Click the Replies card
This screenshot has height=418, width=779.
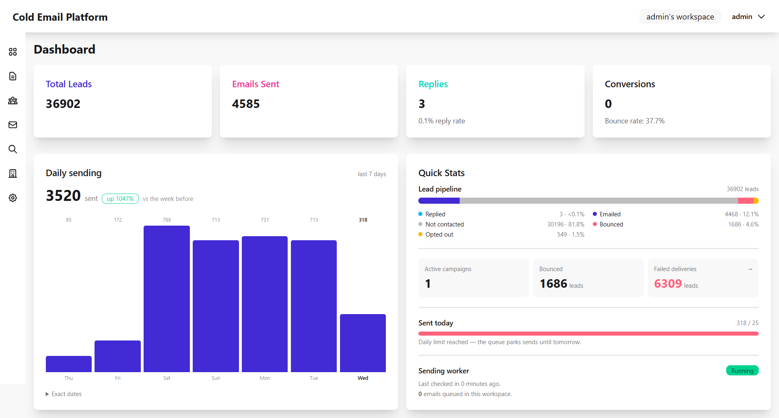pos(495,101)
